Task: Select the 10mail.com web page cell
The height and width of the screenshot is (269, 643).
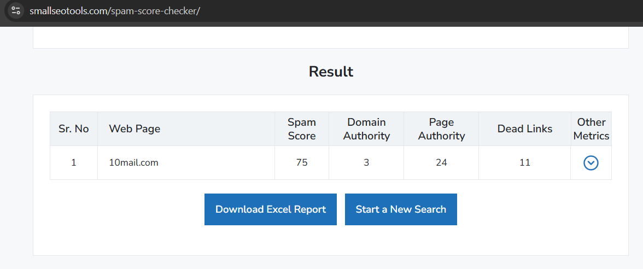Action: pos(186,163)
